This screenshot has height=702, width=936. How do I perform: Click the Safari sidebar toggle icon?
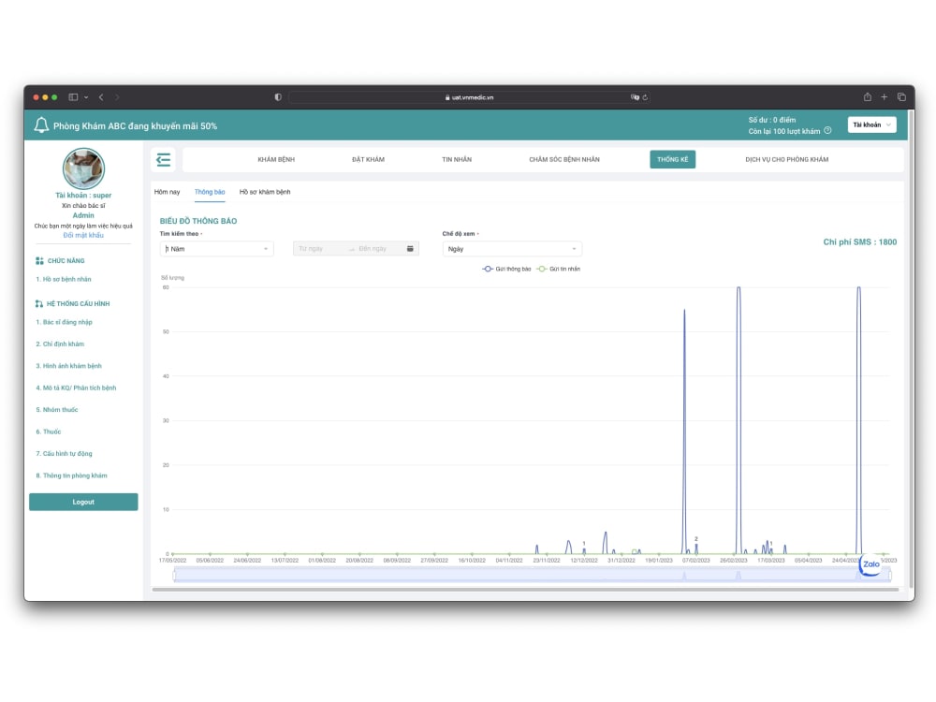point(73,97)
